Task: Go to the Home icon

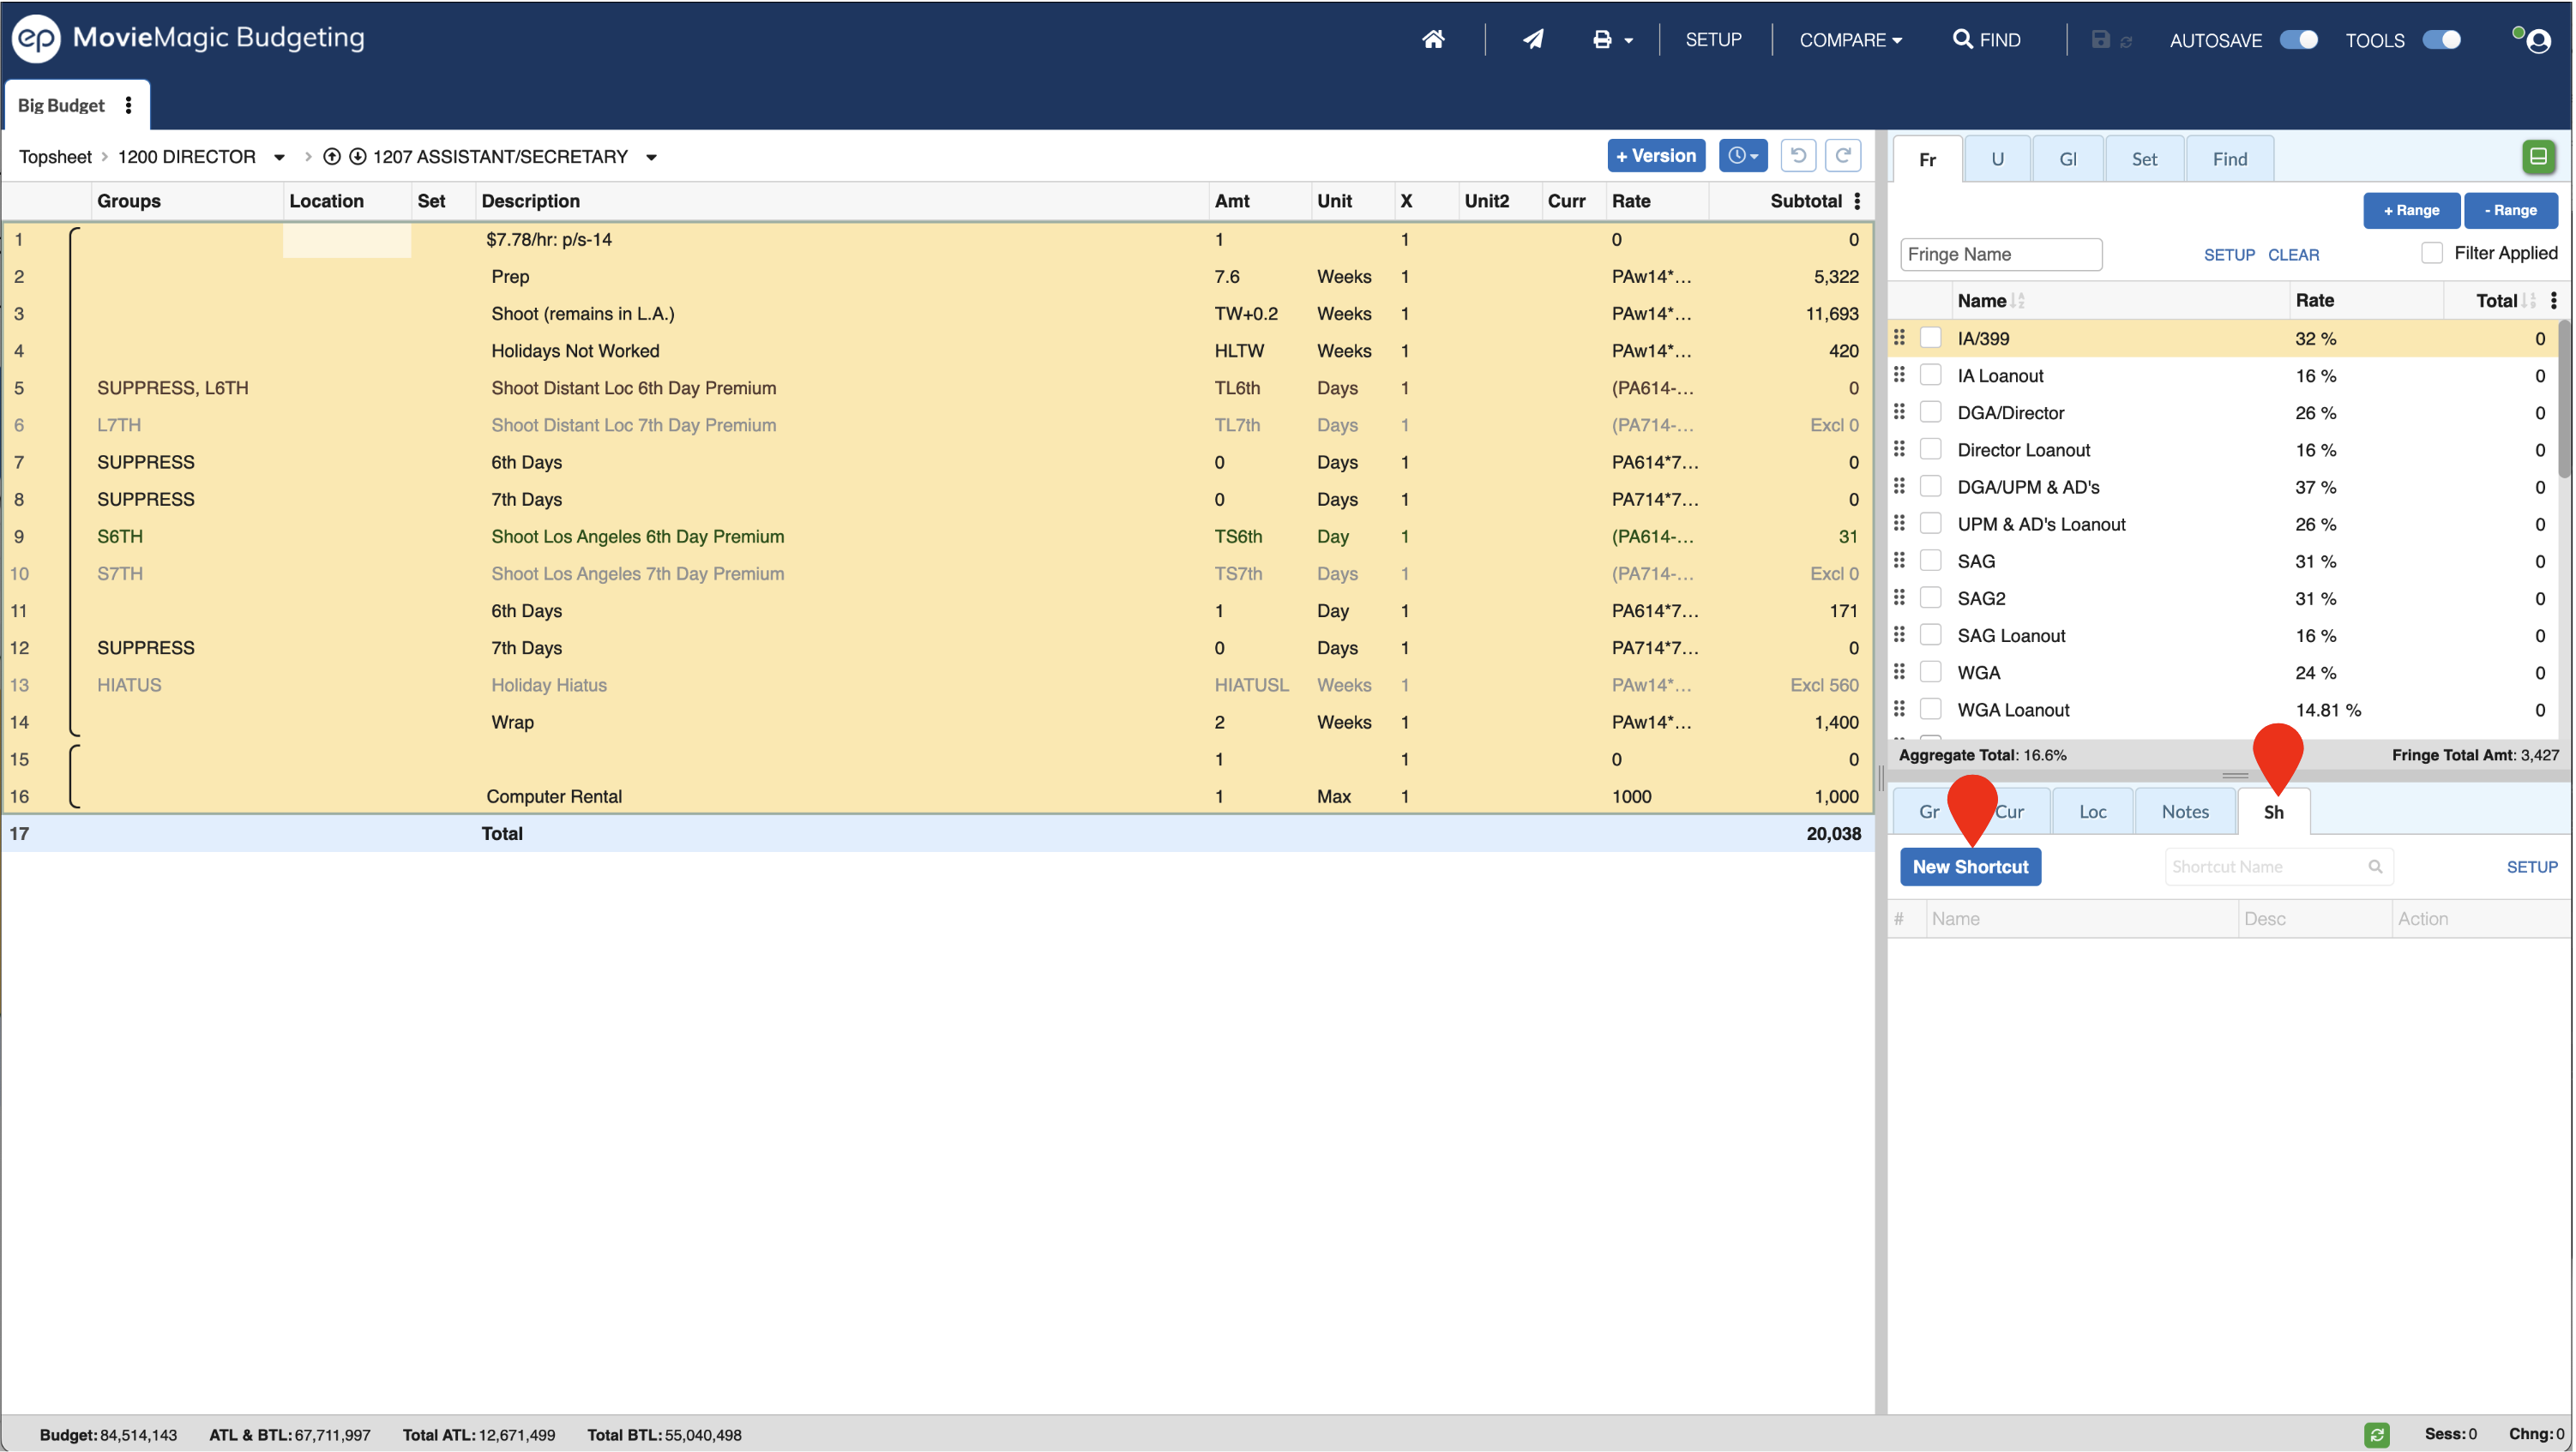Action: click(x=1433, y=39)
